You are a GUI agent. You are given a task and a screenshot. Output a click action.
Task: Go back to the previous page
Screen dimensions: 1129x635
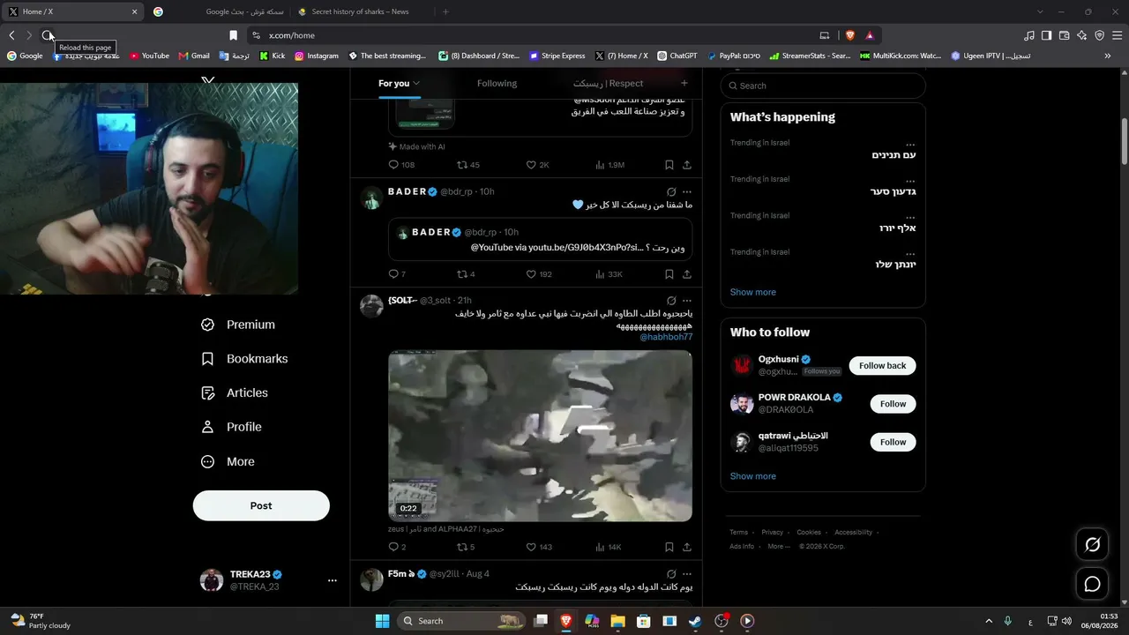tap(11, 35)
